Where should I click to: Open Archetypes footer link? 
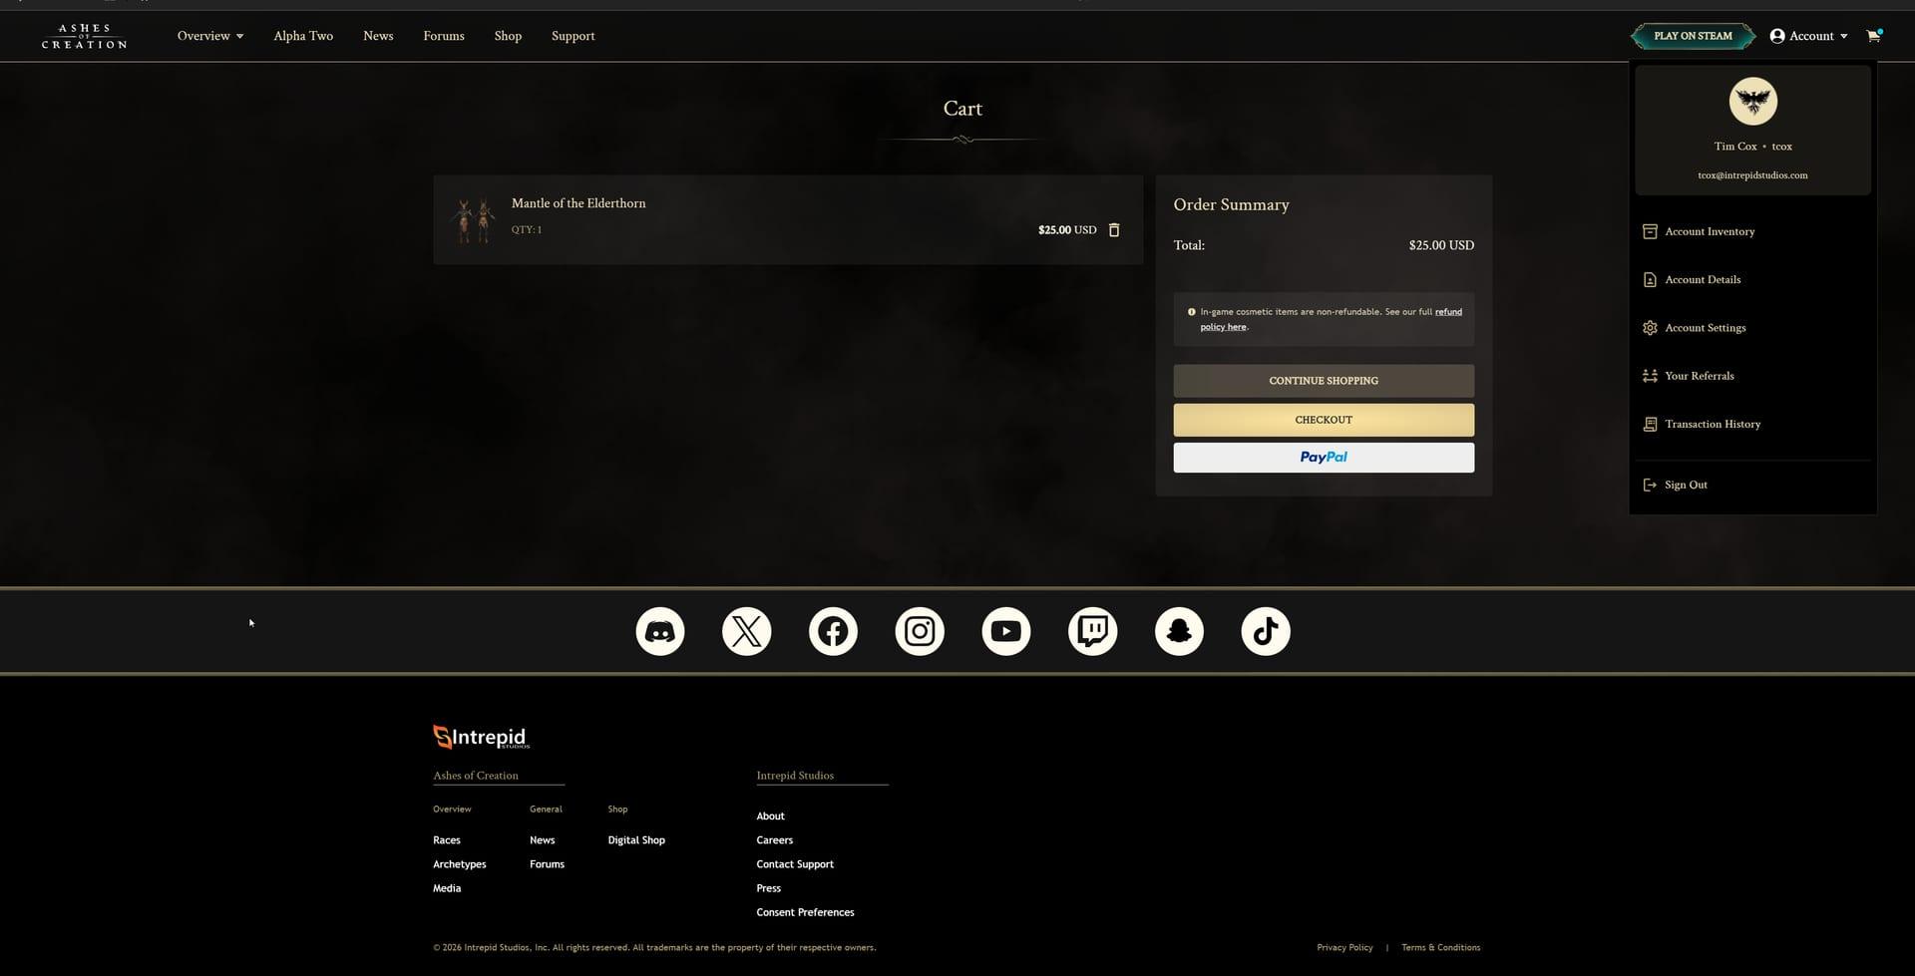tap(460, 864)
